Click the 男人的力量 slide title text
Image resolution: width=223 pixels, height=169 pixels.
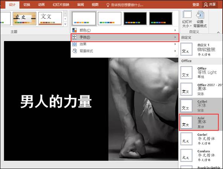point(56,101)
